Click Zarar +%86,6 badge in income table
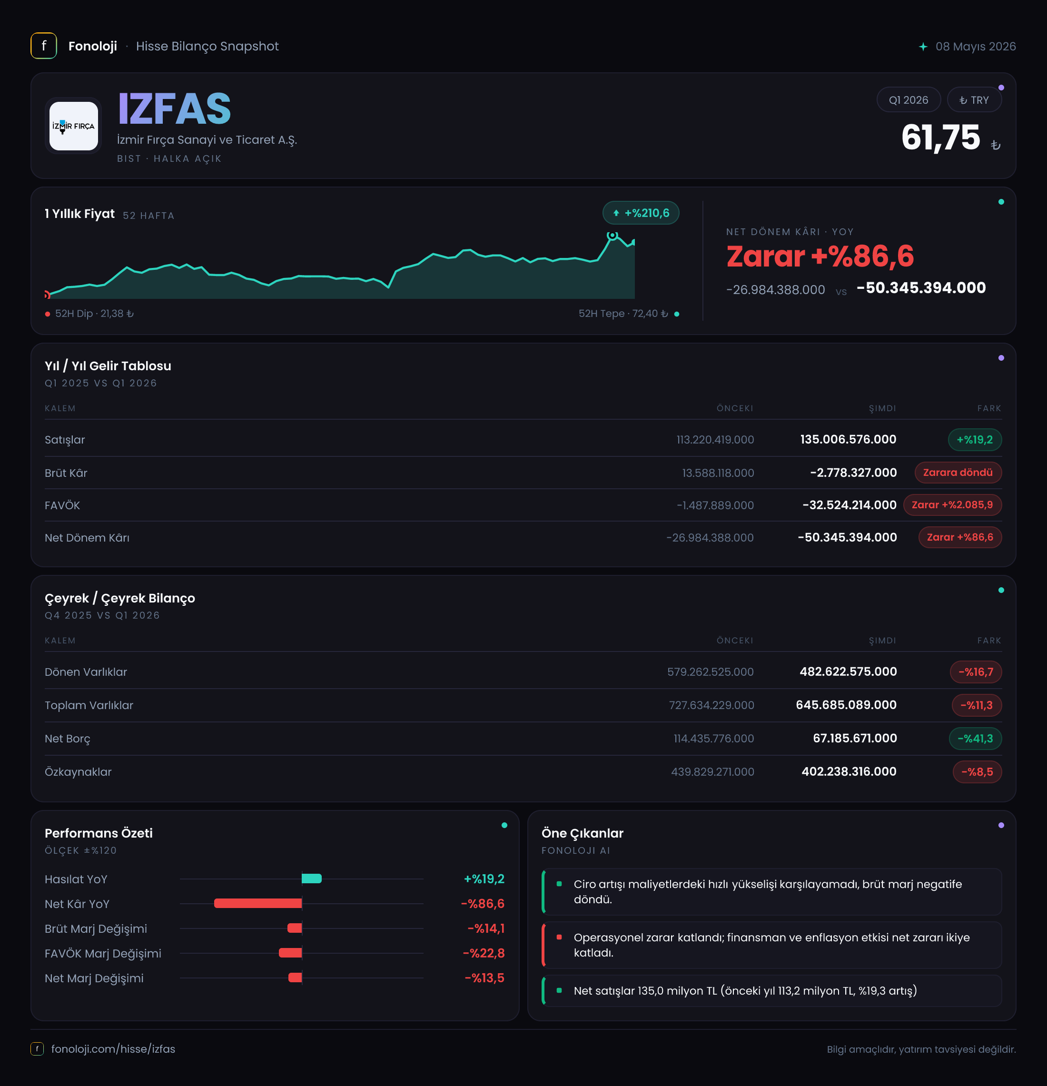This screenshot has height=1086, width=1047. click(960, 537)
